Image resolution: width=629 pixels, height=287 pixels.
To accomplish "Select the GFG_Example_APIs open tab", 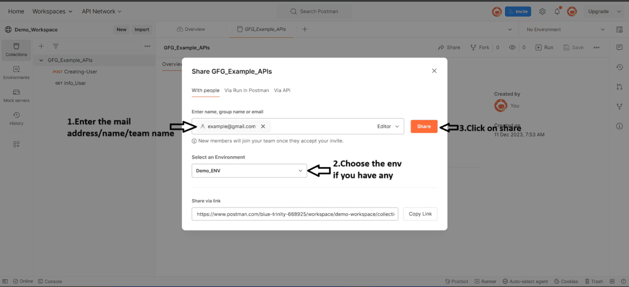I will (261, 29).
